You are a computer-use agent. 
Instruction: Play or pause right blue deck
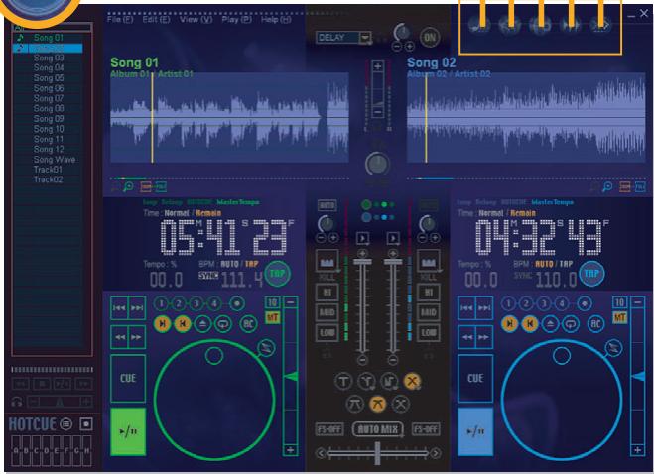(475, 431)
